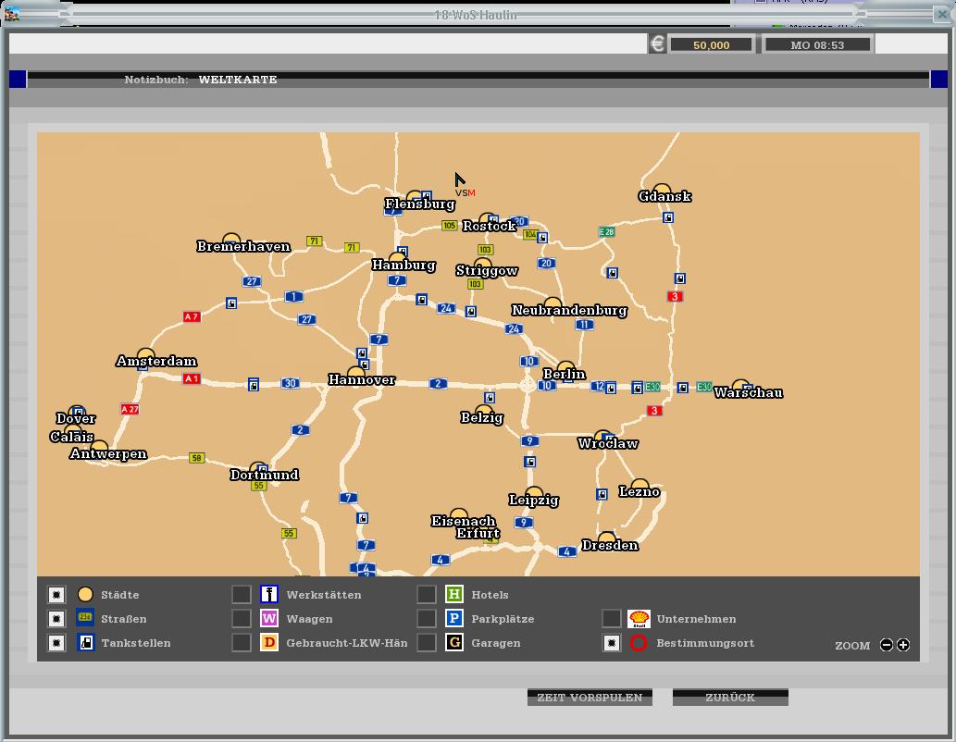Screen dimensions: 956x742
Task: Click the Garagen G legend icon
Action: tap(453, 643)
